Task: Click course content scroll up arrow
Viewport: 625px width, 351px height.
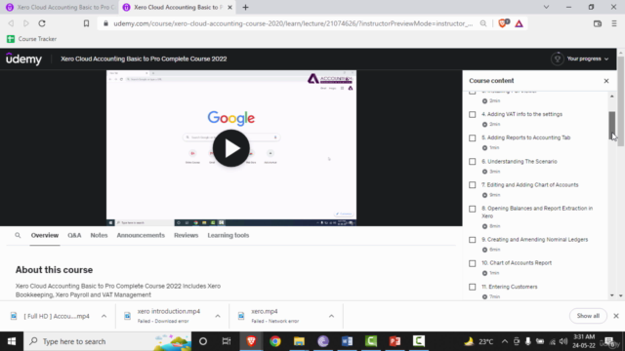Action: point(612,96)
